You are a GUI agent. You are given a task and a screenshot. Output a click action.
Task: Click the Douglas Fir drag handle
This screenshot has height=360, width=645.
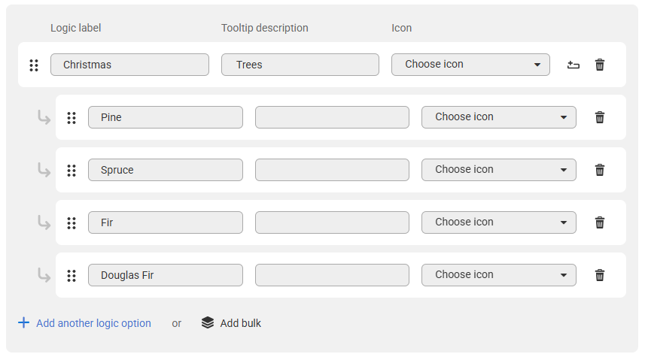[x=71, y=276]
